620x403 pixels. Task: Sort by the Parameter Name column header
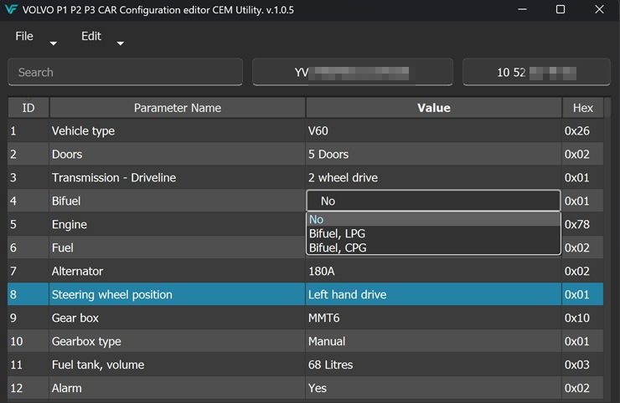tap(177, 108)
